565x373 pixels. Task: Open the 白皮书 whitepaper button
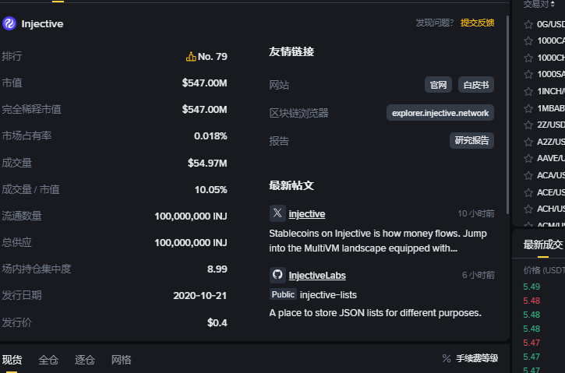[x=475, y=85]
